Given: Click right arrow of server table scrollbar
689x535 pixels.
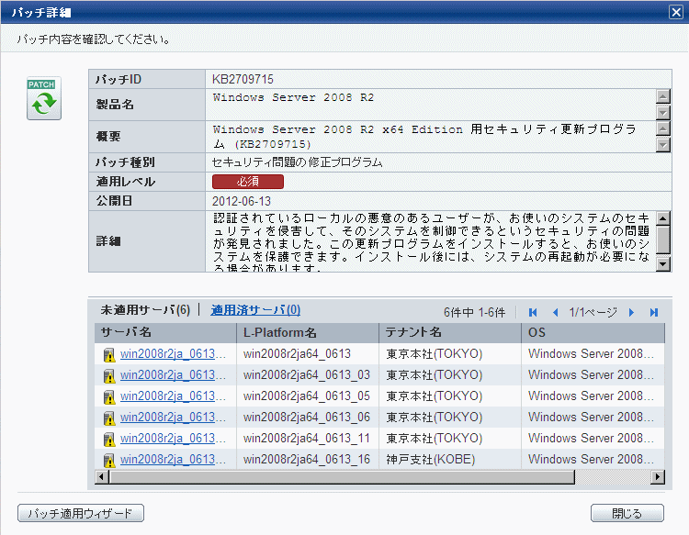Looking at the screenshot, I should [x=658, y=476].
